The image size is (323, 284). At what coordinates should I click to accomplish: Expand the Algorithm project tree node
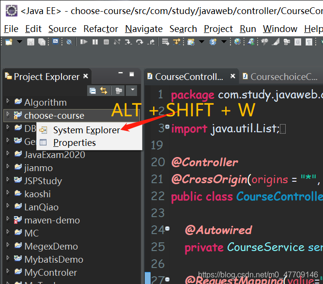point(8,101)
